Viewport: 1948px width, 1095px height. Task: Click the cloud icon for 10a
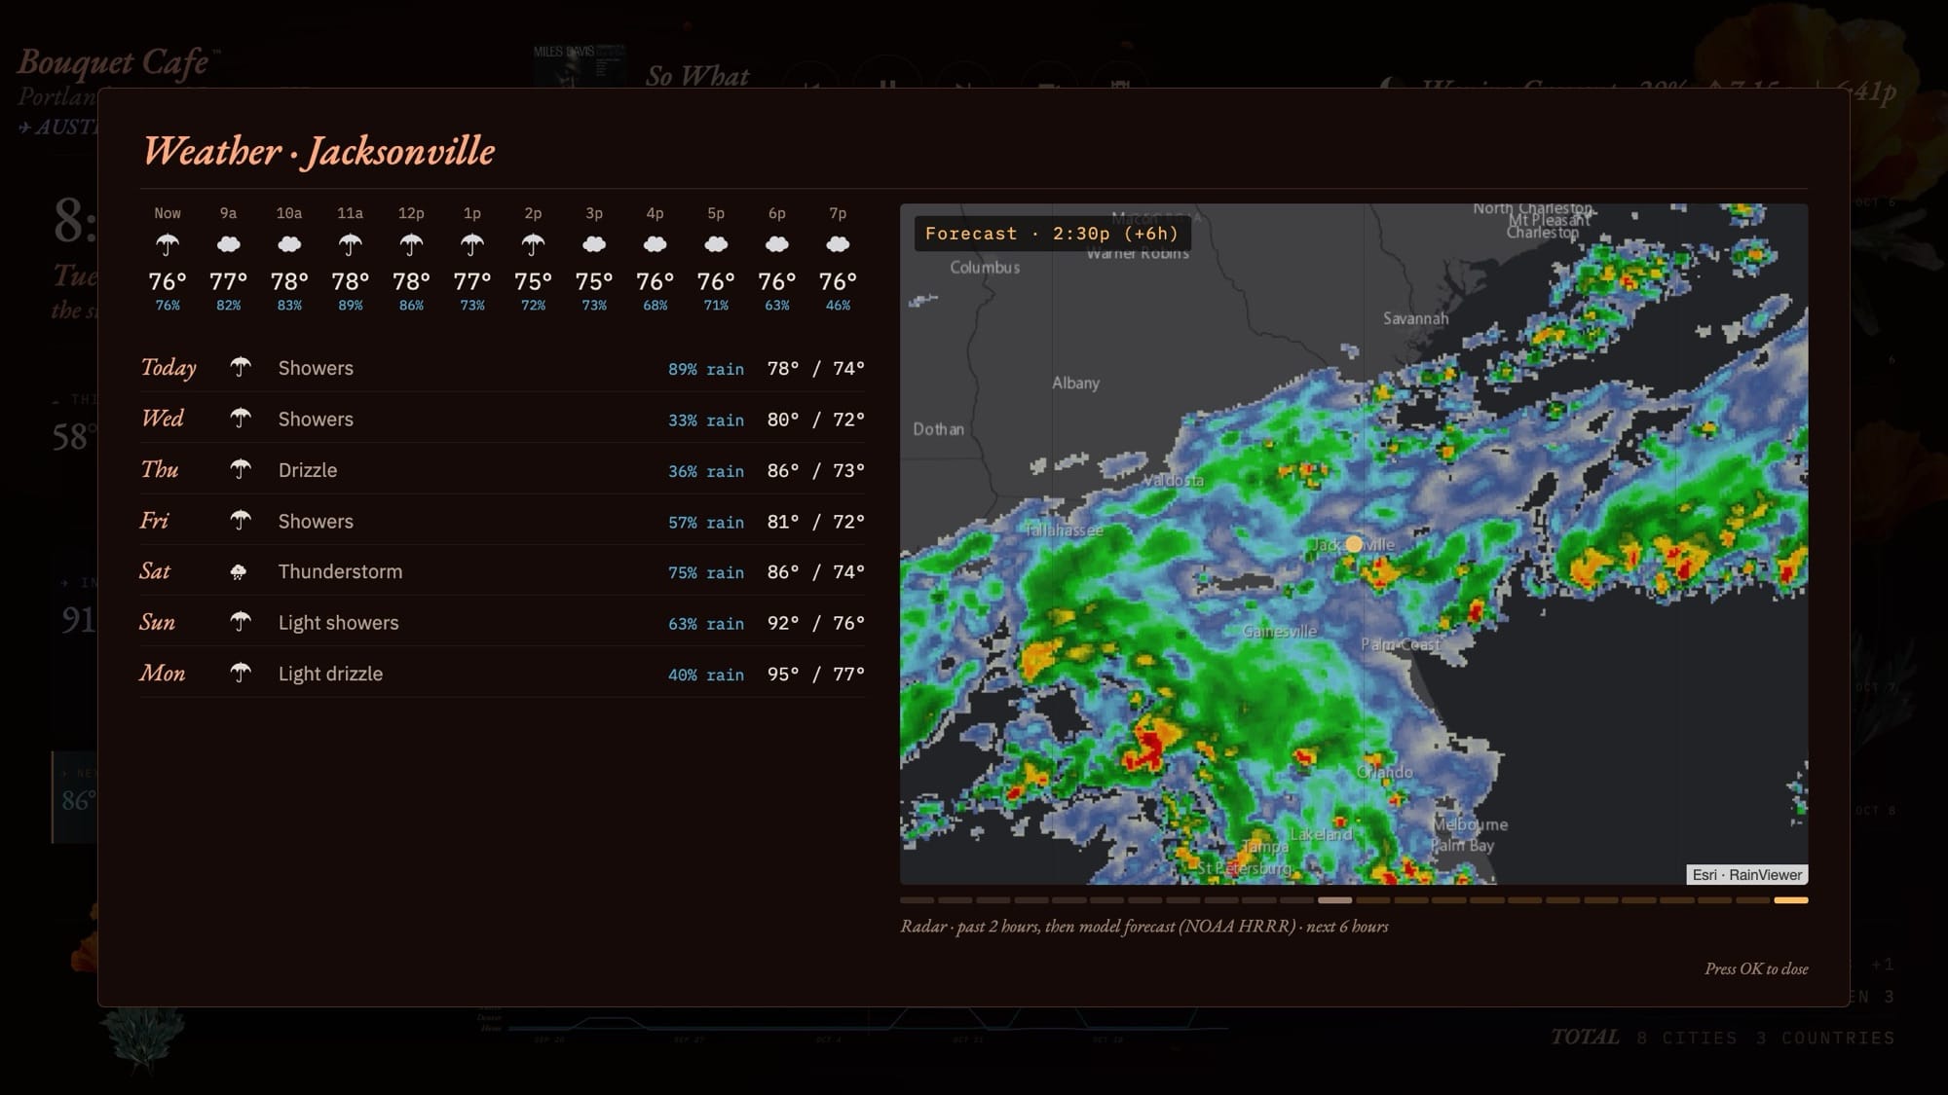tap(289, 244)
